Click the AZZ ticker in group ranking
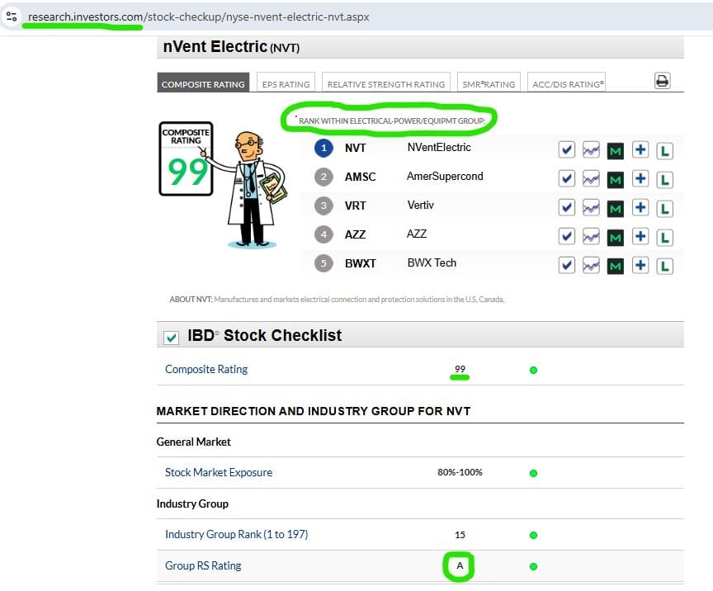The image size is (713, 591). point(355,234)
